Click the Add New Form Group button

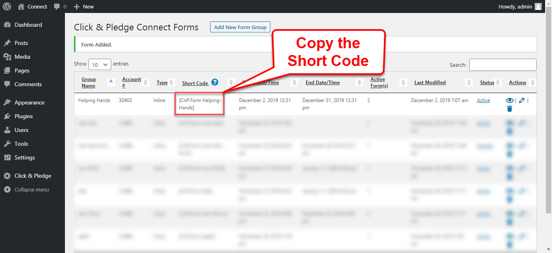coord(240,27)
